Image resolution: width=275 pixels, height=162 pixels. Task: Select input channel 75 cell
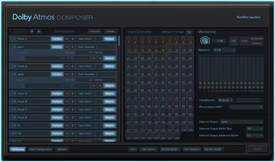pos(156,96)
